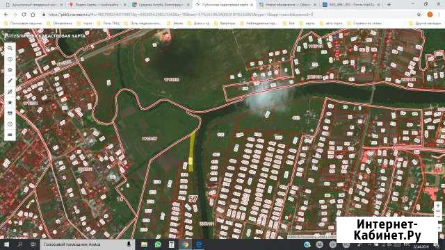Open File Explorer from taskbar
Screen dimensions: 445x250
(x=144, y=244)
